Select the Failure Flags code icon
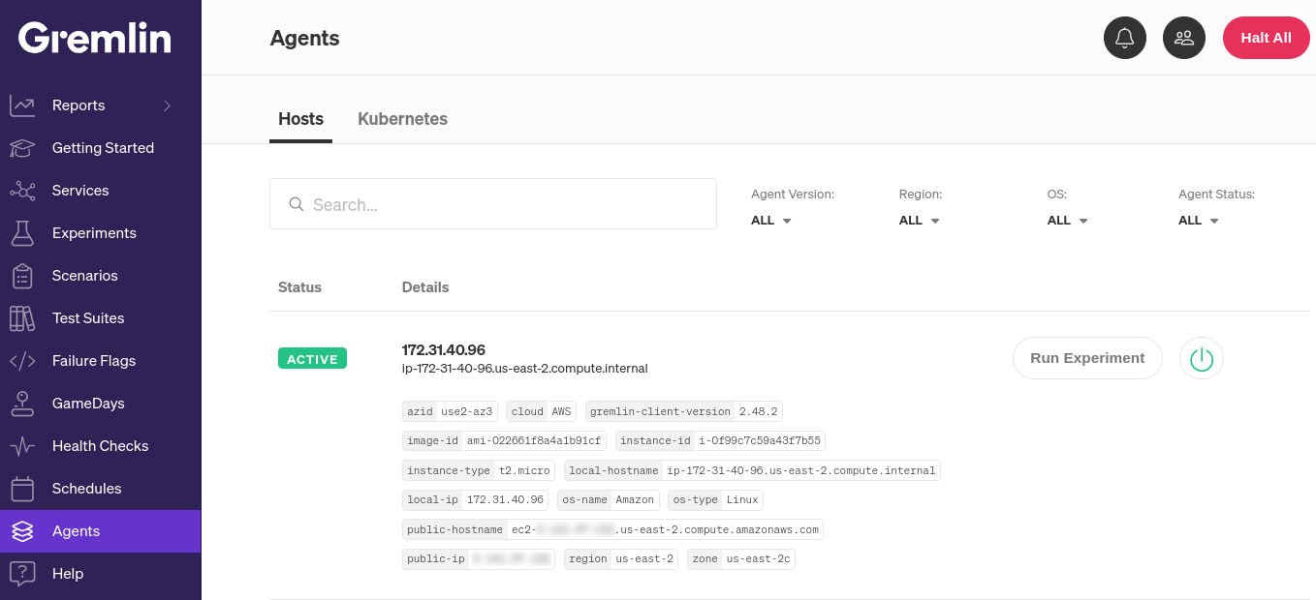1316x600 pixels. coord(22,361)
